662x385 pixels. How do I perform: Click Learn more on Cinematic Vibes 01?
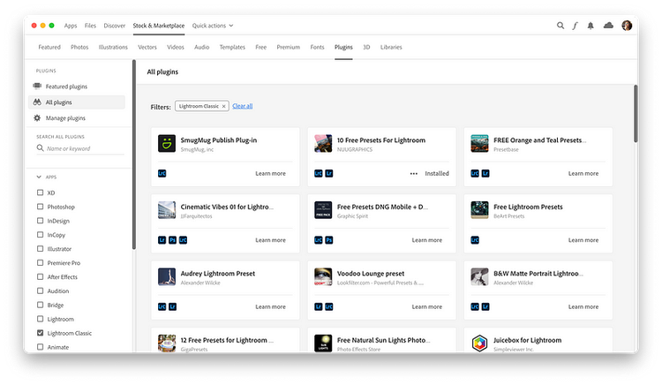click(x=270, y=240)
